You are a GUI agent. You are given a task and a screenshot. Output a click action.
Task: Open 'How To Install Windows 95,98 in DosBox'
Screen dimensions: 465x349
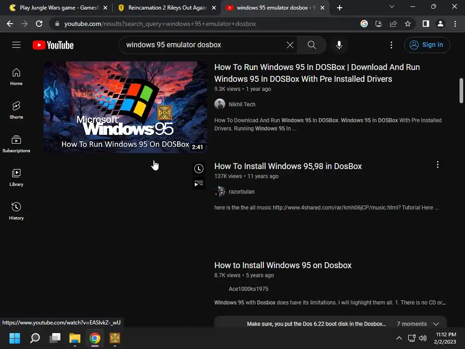(x=288, y=166)
